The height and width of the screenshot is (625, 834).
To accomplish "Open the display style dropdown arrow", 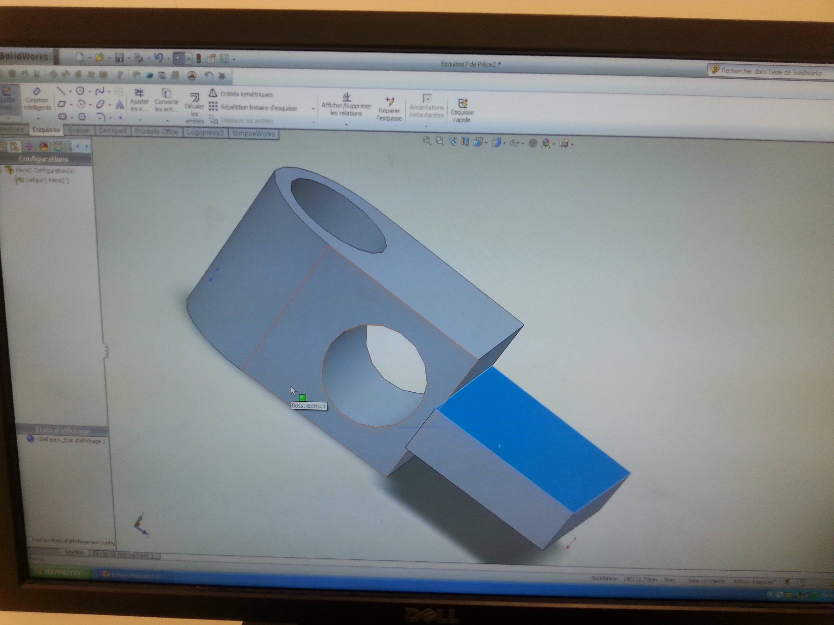I will click(x=504, y=143).
